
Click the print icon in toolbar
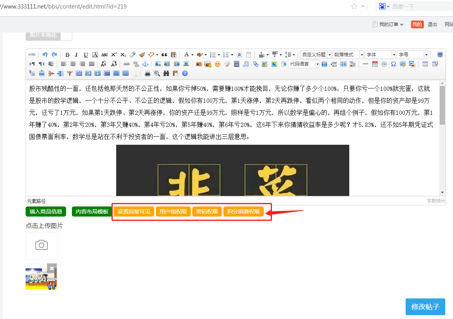coord(148,73)
